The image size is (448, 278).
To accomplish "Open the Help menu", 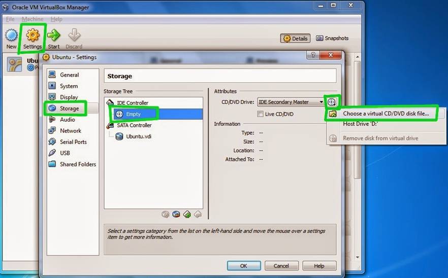I will (x=56, y=19).
